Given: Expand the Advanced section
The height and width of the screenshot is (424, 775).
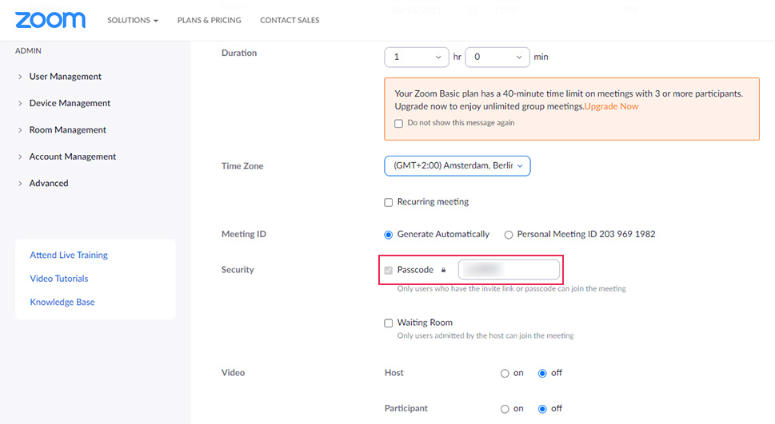Looking at the screenshot, I should click(43, 183).
